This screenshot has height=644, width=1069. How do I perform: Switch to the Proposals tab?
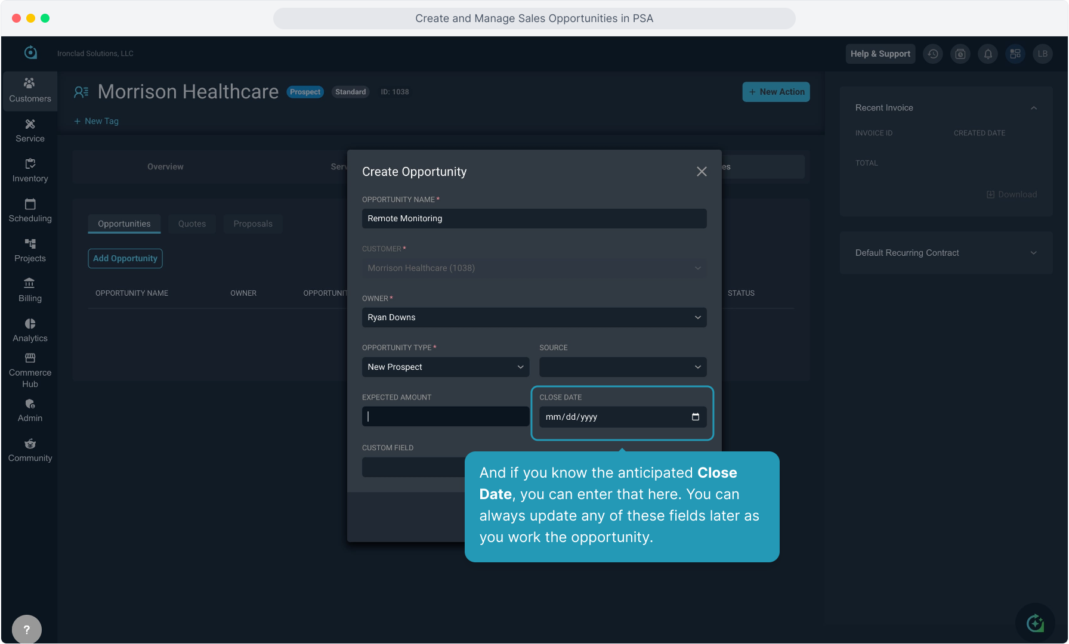click(253, 224)
